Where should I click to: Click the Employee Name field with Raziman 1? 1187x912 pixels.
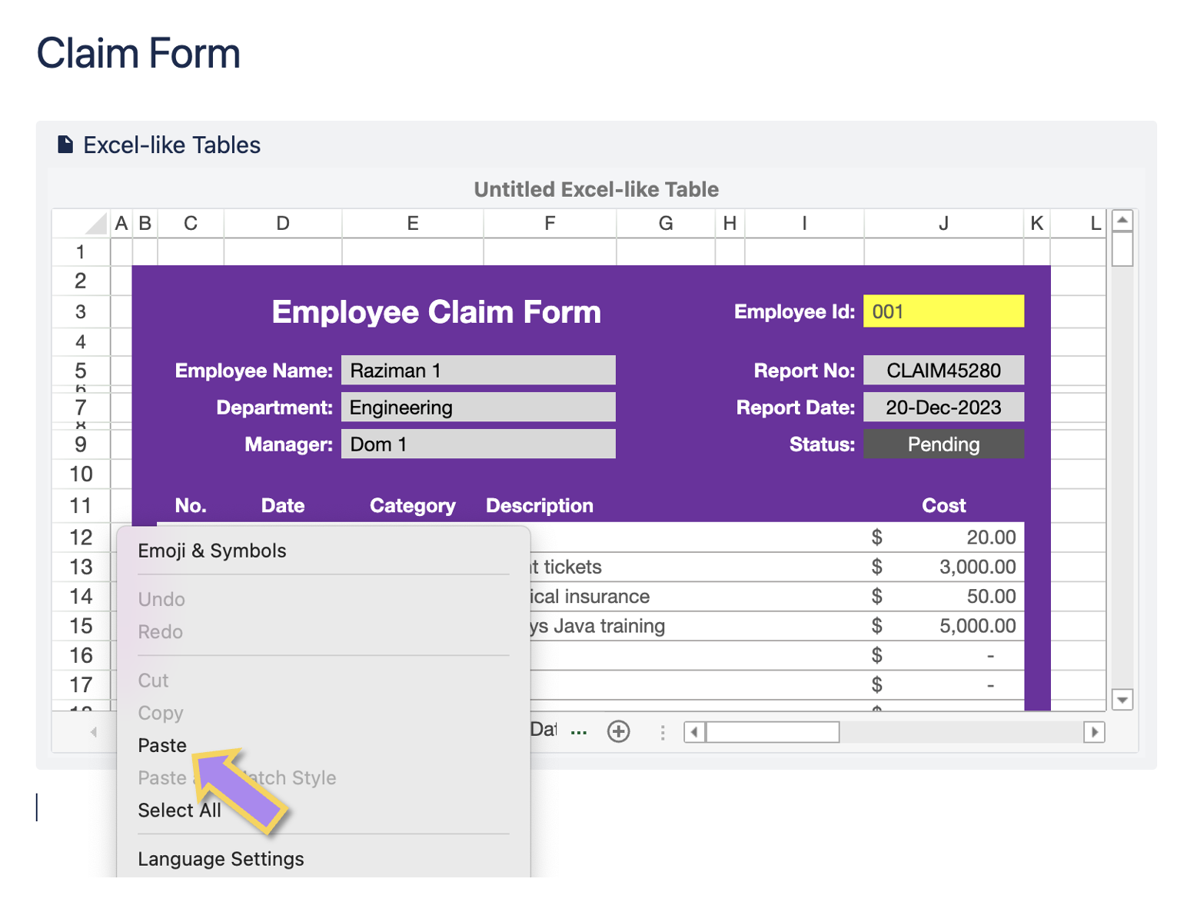tap(478, 371)
